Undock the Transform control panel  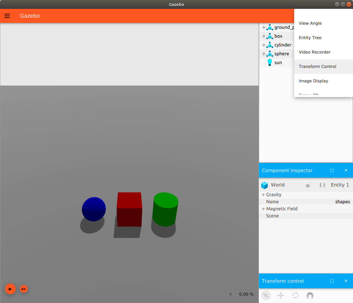332,281
